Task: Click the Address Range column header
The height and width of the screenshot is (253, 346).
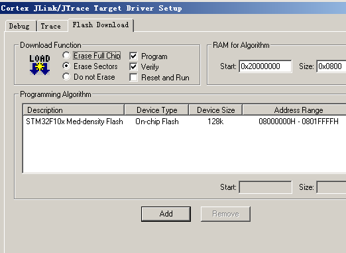Action: (x=294, y=110)
